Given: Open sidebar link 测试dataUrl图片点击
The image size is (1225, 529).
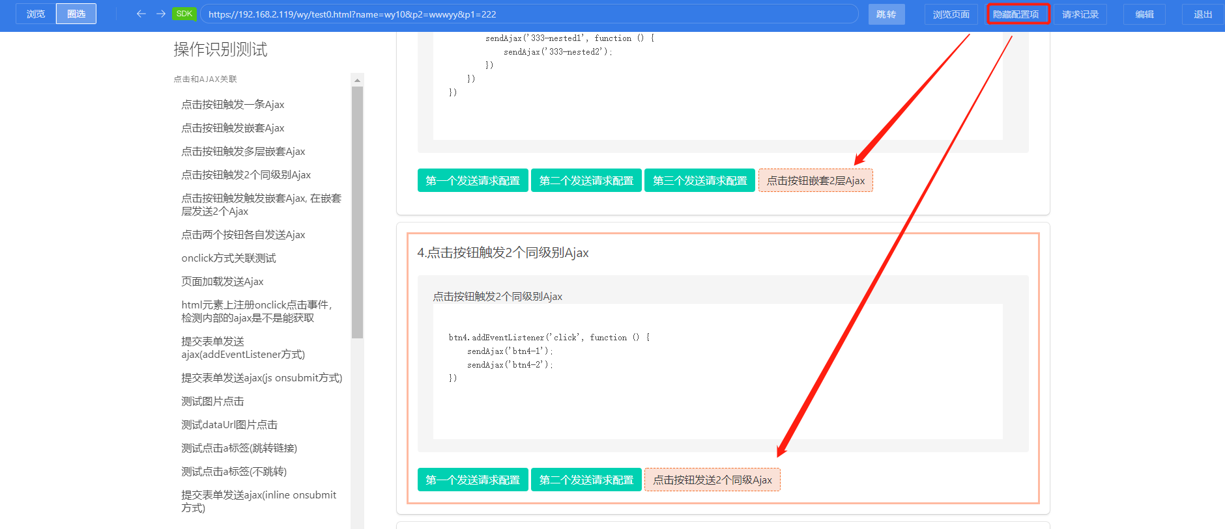Looking at the screenshot, I should [229, 424].
